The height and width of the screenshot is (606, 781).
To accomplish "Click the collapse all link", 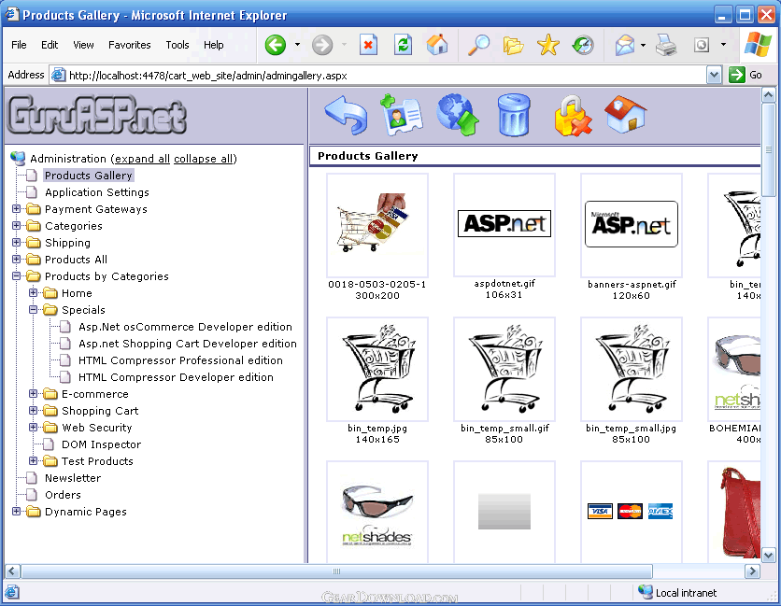I will [x=204, y=159].
